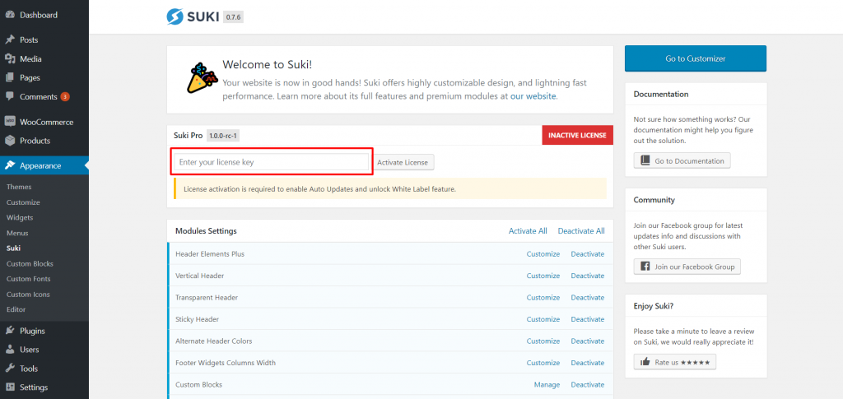Image resolution: width=843 pixels, height=399 pixels.
Task: Click the Appearance paintbrush icon
Action: (x=10, y=165)
